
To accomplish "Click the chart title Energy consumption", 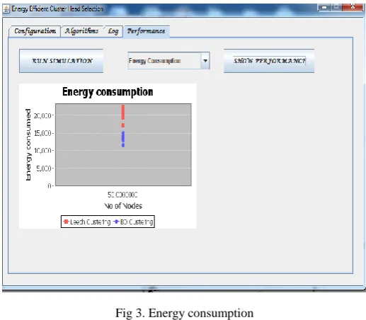I will [x=108, y=92].
